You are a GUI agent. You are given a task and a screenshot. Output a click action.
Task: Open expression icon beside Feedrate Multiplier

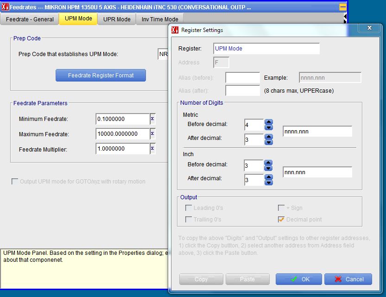[152, 148]
